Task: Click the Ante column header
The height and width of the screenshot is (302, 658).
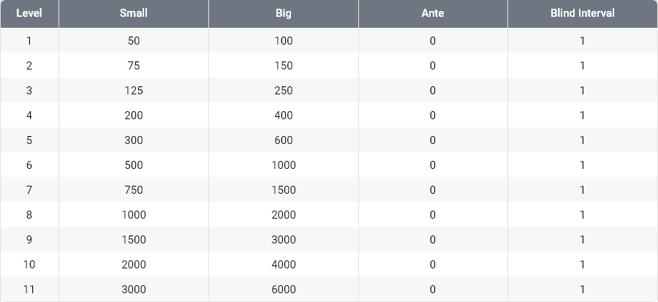Action: coord(433,13)
